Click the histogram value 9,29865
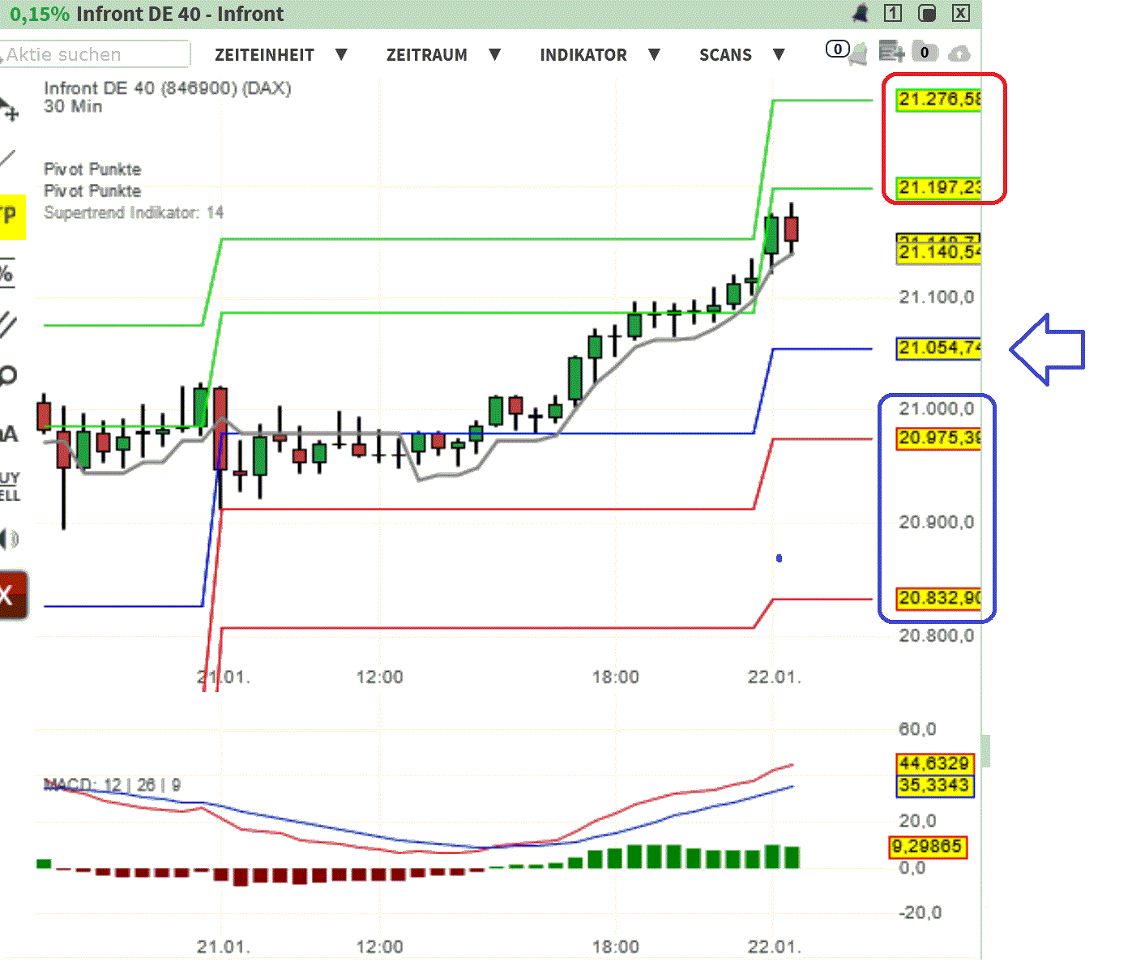The width and height of the screenshot is (1132, 970). click(x=928, y=847)
